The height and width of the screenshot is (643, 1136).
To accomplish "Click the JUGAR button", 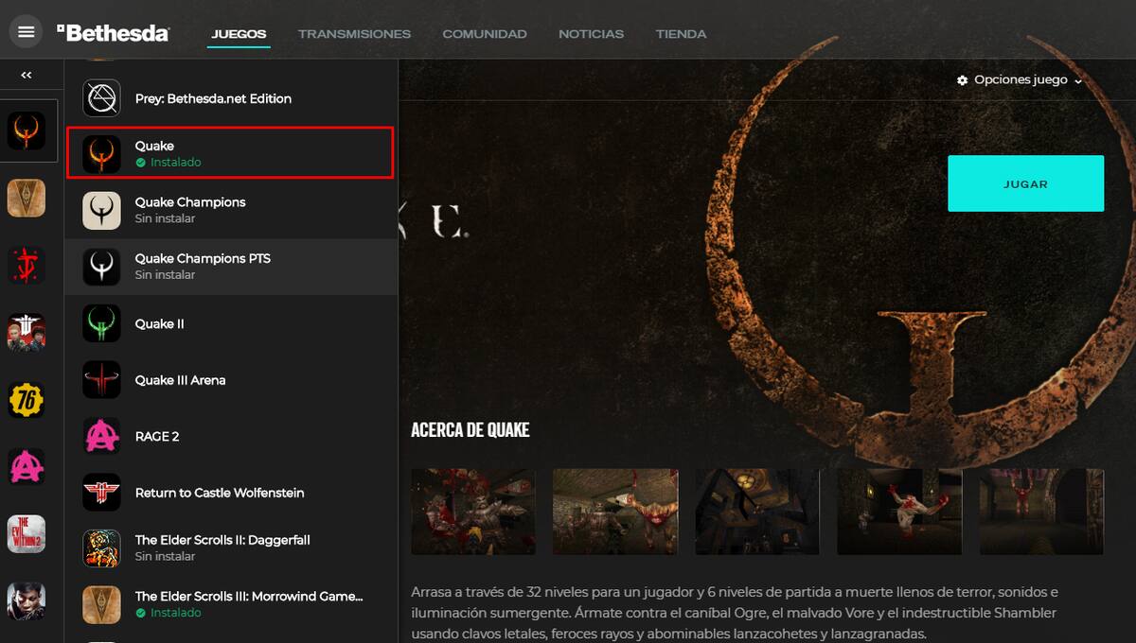I will click(x=1025, y=183).
